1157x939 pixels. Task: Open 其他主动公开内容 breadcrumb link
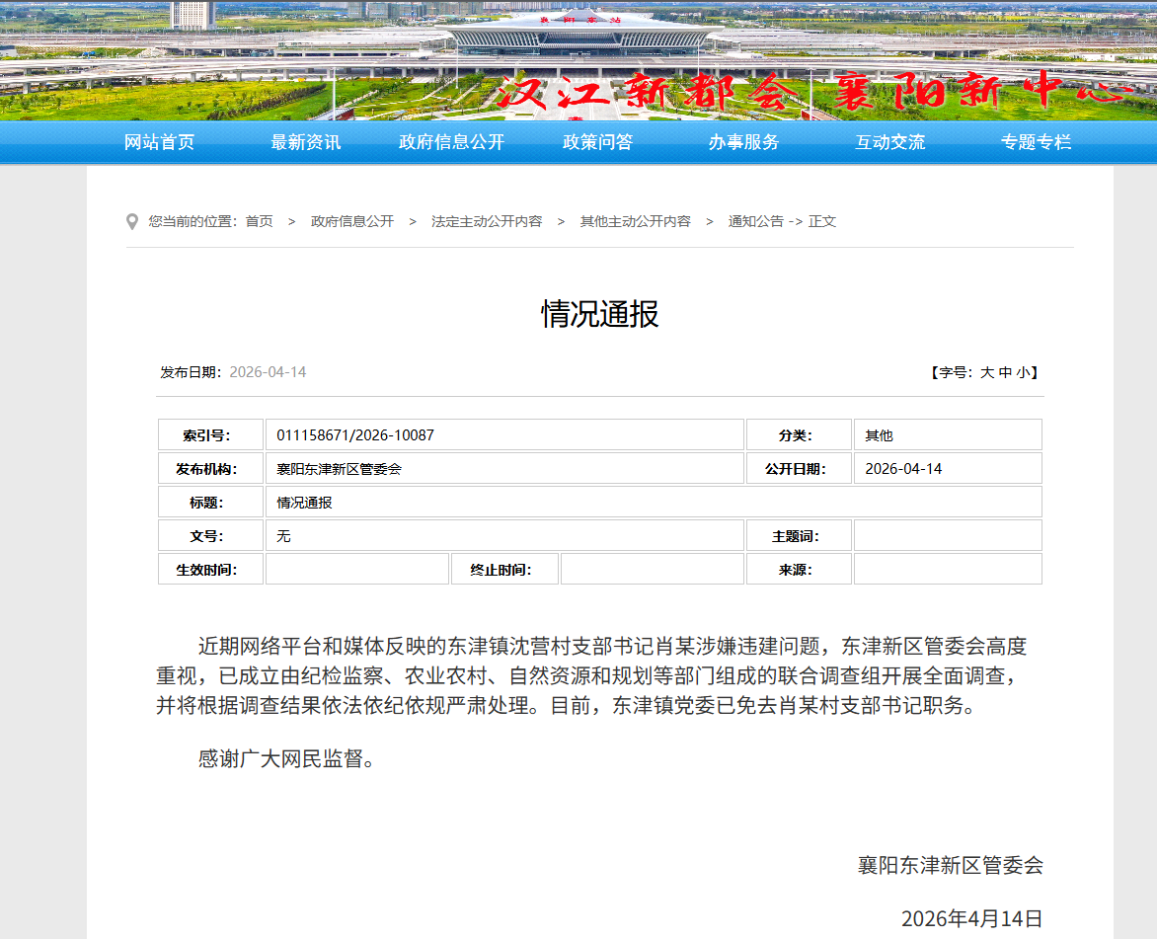[635, 221]
